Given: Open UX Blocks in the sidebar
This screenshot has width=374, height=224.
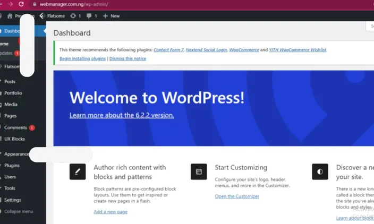Looking at the screenshot, I should [x=14, y=139].
